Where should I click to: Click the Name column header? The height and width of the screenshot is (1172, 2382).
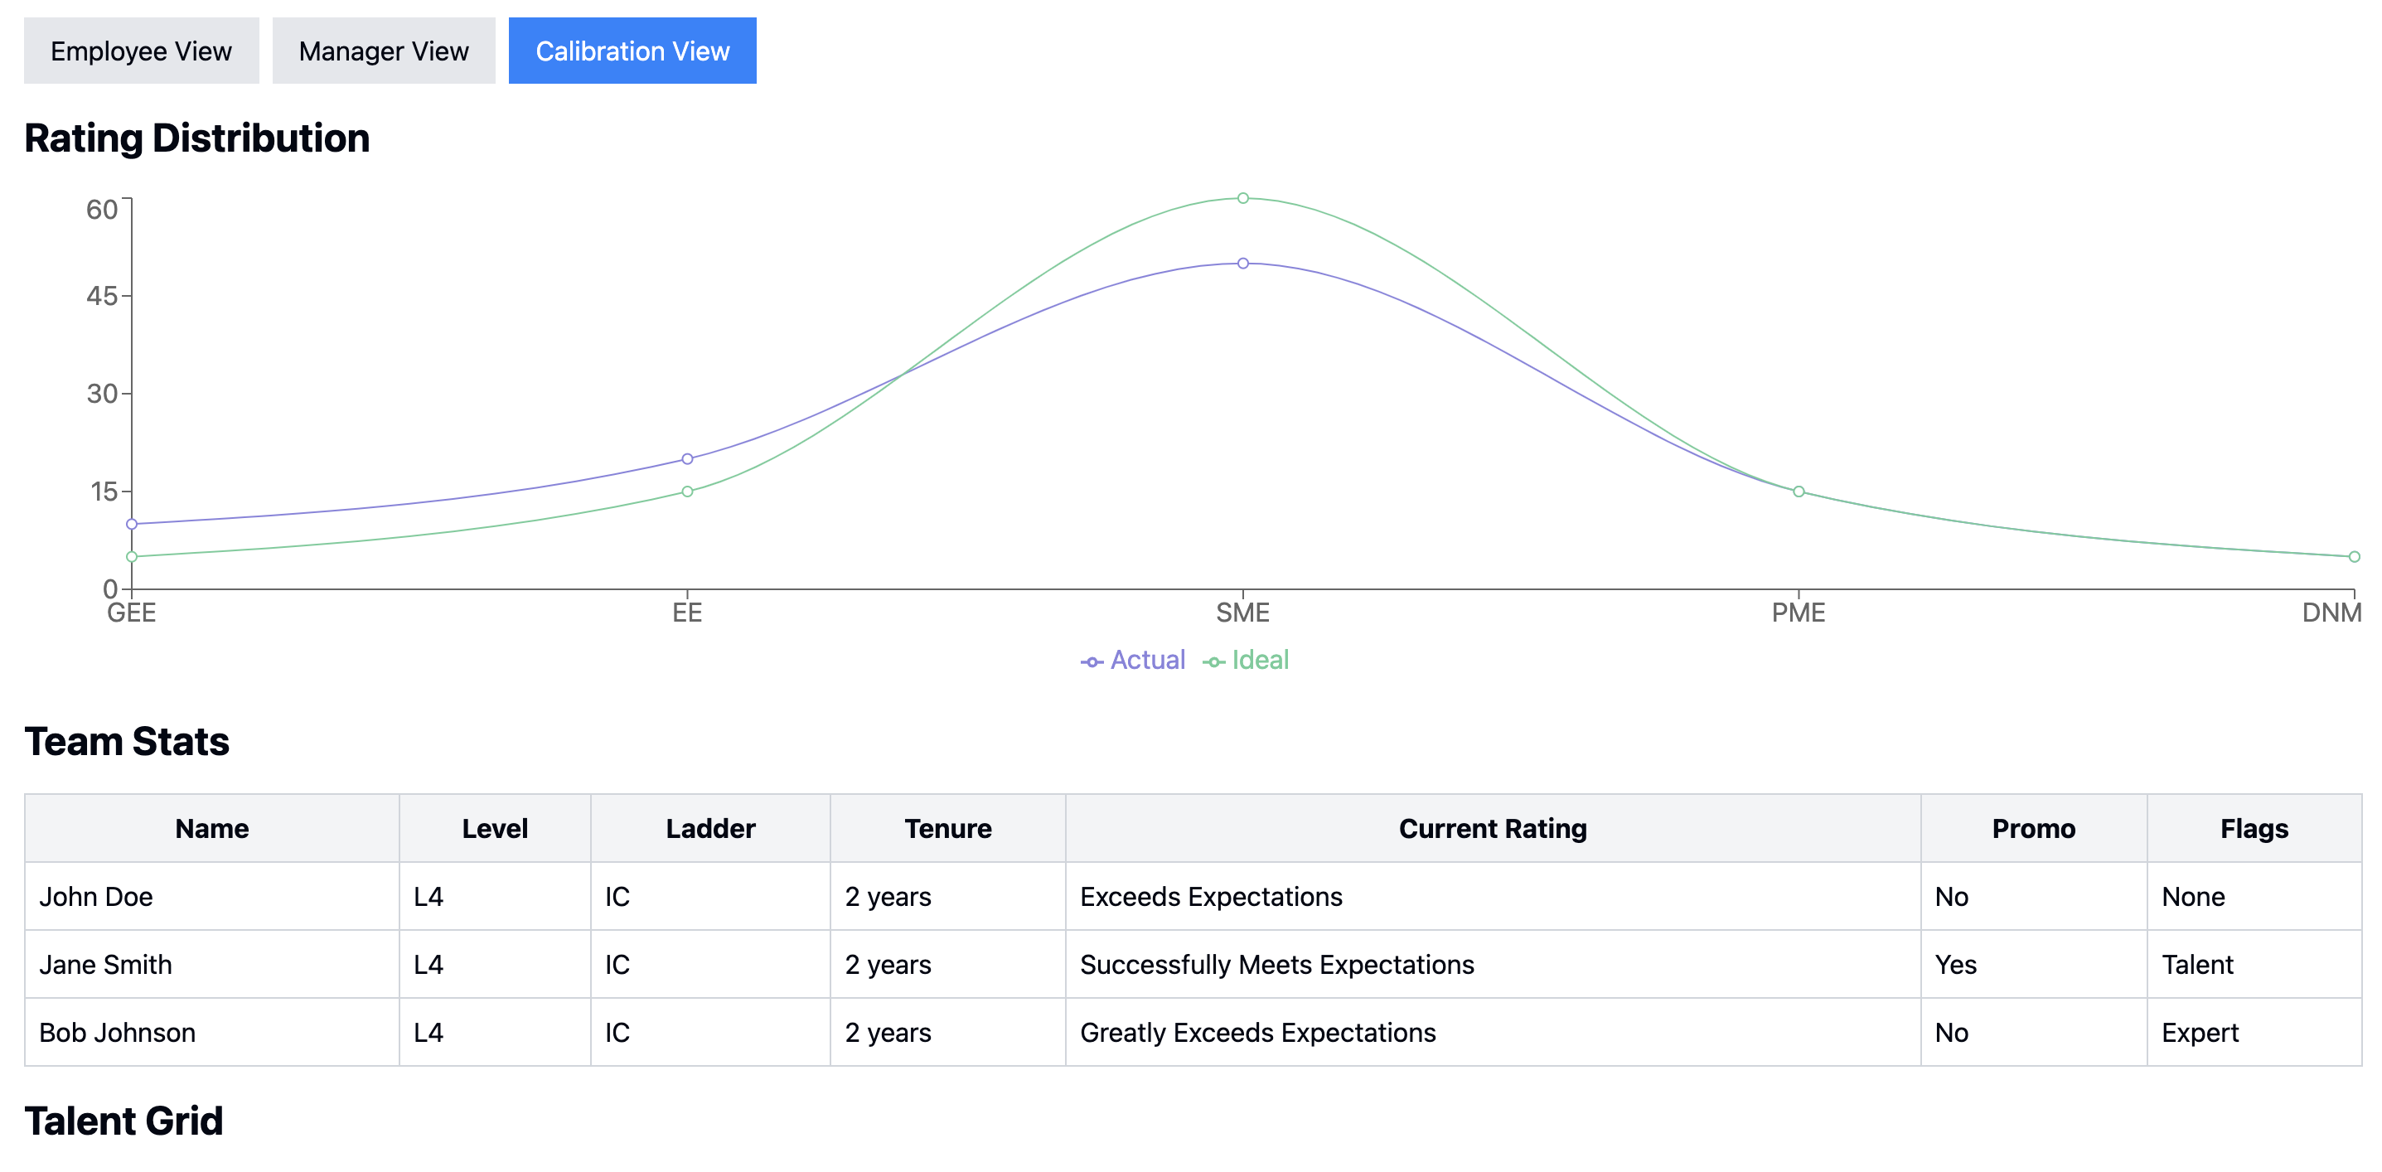point(211,828)
